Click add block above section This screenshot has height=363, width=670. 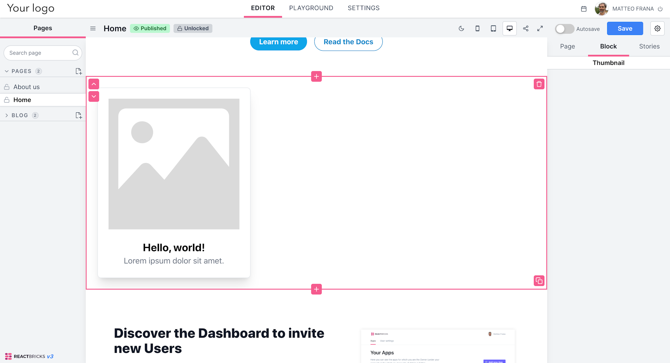[316, 76]
